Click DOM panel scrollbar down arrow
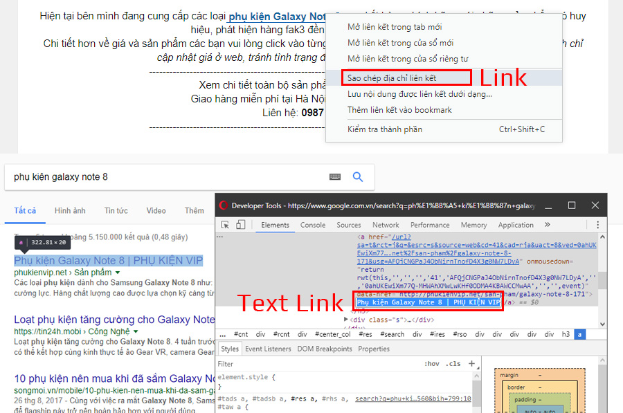The width and height of the screenshot is (623, 413). (602, 324)
